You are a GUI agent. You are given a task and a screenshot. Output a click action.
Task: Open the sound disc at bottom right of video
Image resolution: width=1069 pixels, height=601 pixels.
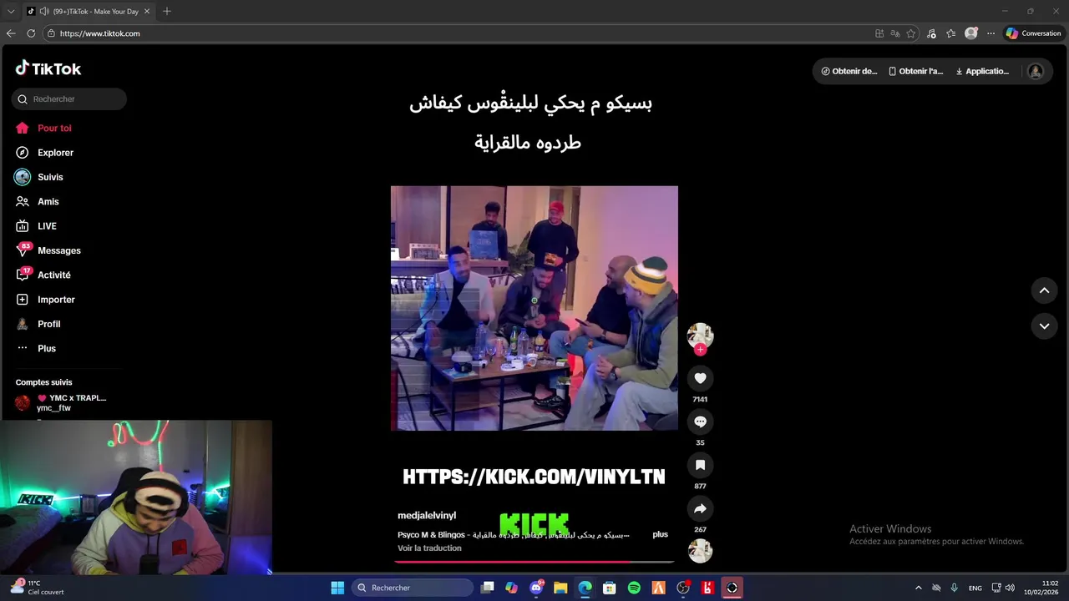(x=700, y=551)
